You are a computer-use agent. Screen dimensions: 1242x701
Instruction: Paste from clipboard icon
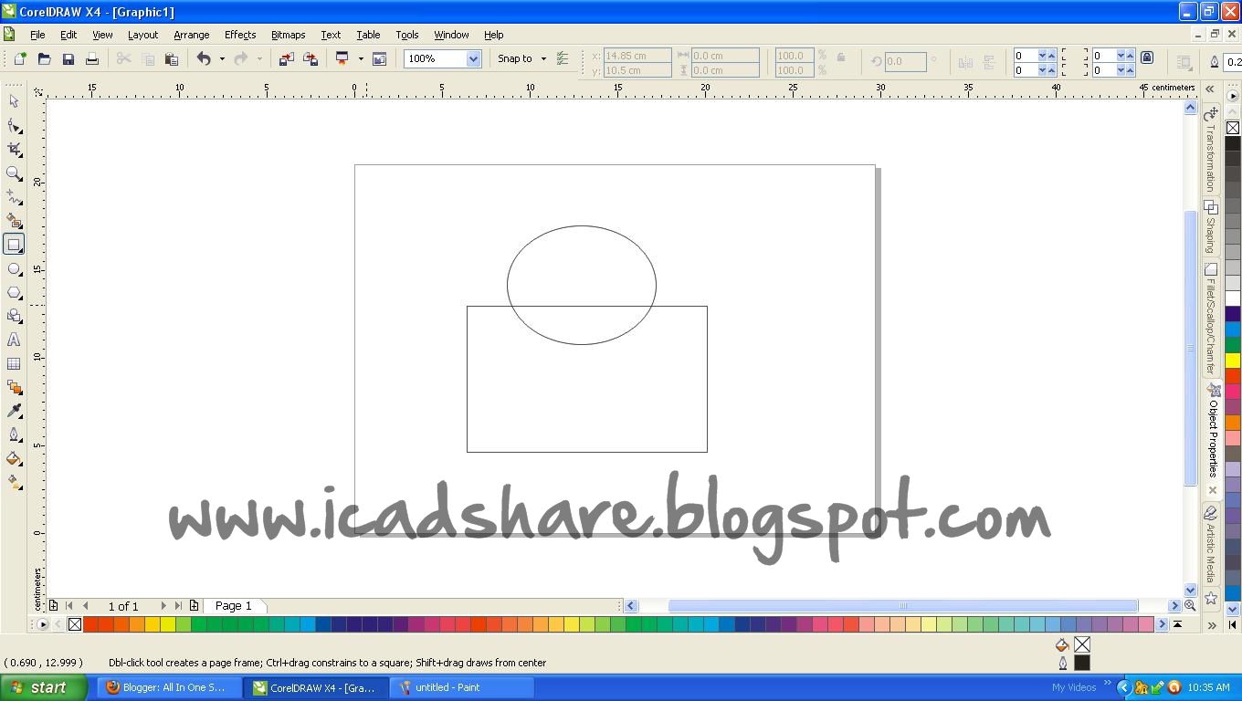[171, 58]
